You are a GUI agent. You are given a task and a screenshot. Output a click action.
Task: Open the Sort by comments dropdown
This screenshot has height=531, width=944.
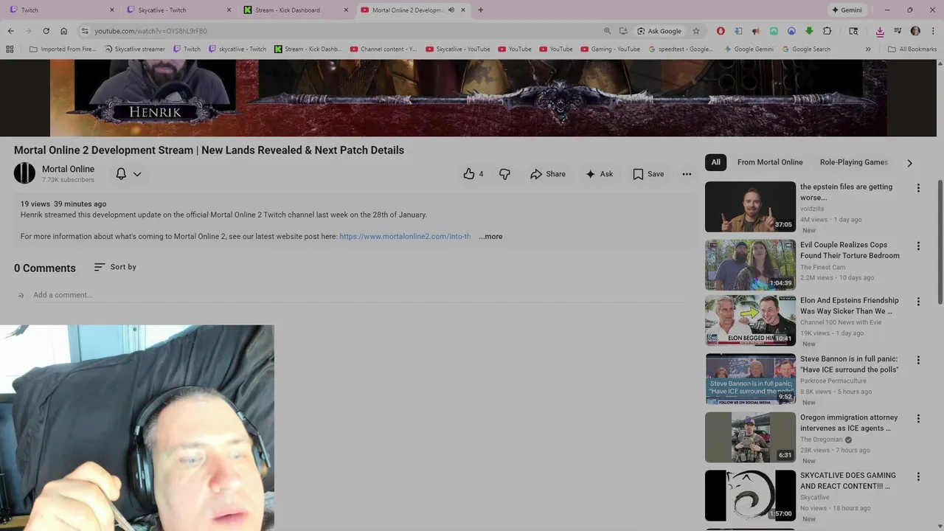point(115,267)
